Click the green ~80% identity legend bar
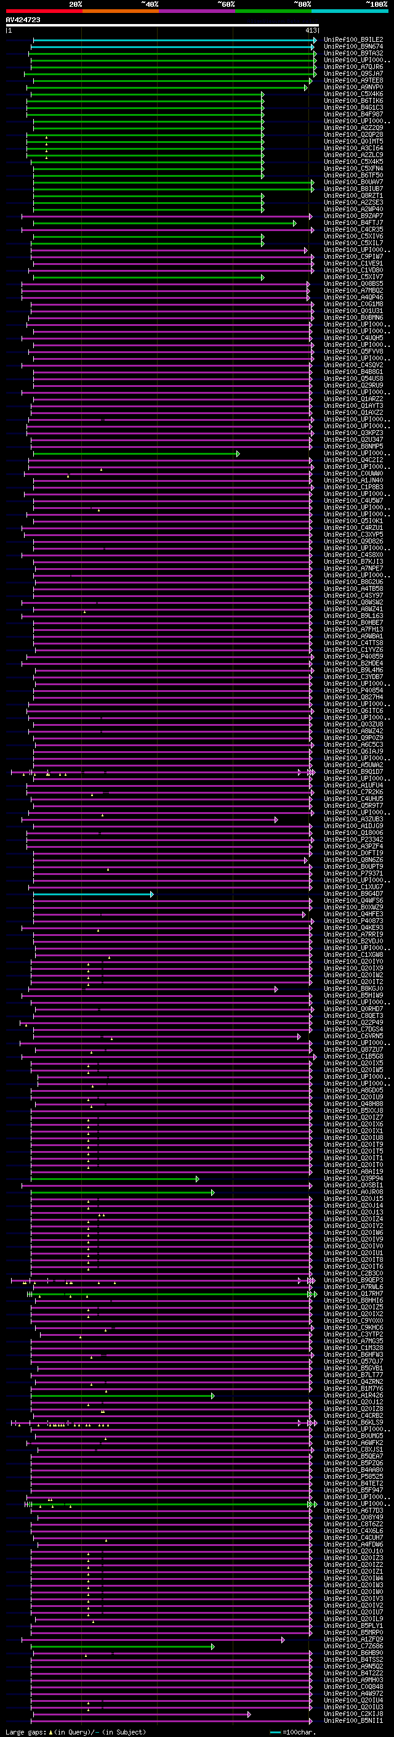This screenshot has width=394, height=1737. 273,12
